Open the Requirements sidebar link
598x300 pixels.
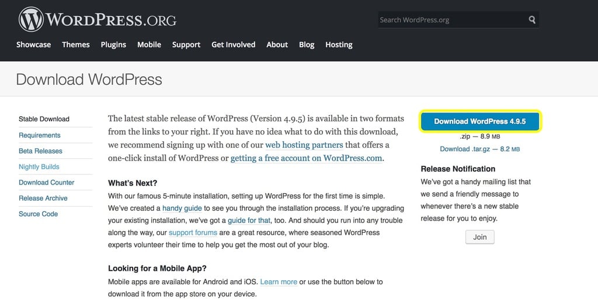(x=40, y=135)
